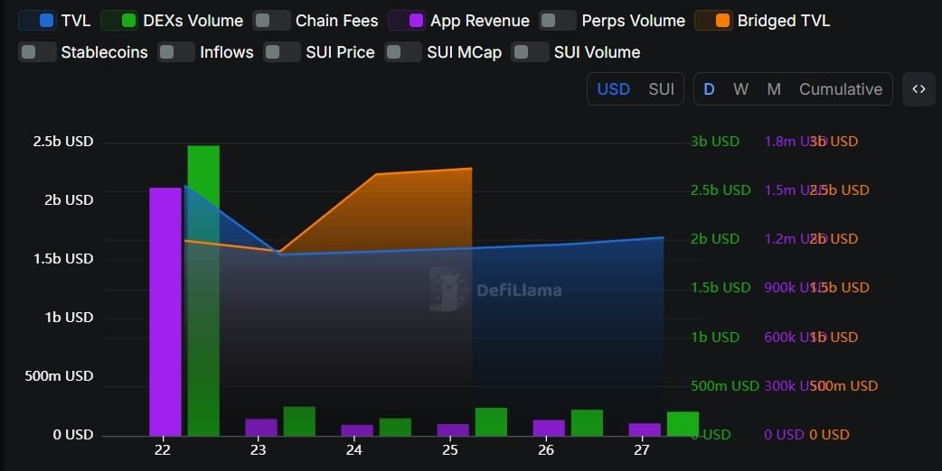Viewport: 942px width, 471px height.
Task: Click the embed chart code icon
Action: [918, 89]
